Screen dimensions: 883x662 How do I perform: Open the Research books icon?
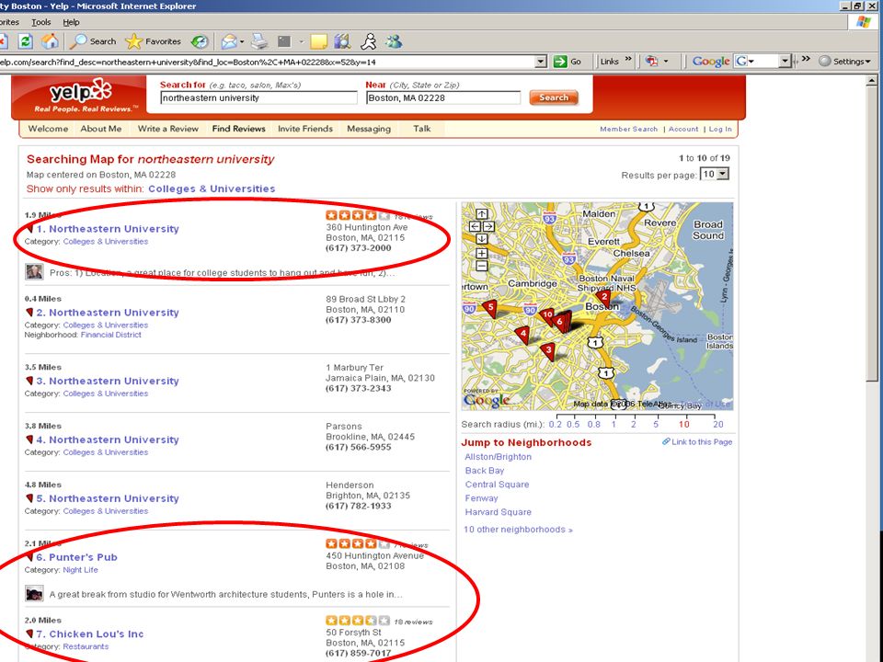pyautogui.click(x=342, y=41)
